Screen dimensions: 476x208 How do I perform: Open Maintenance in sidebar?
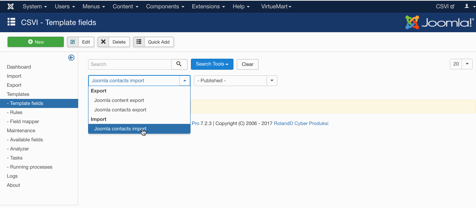click(21, 131)
